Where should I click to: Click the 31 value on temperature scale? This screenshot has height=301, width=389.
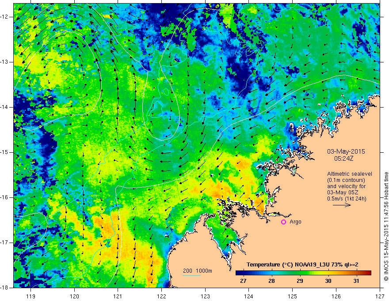click(356, 281)
